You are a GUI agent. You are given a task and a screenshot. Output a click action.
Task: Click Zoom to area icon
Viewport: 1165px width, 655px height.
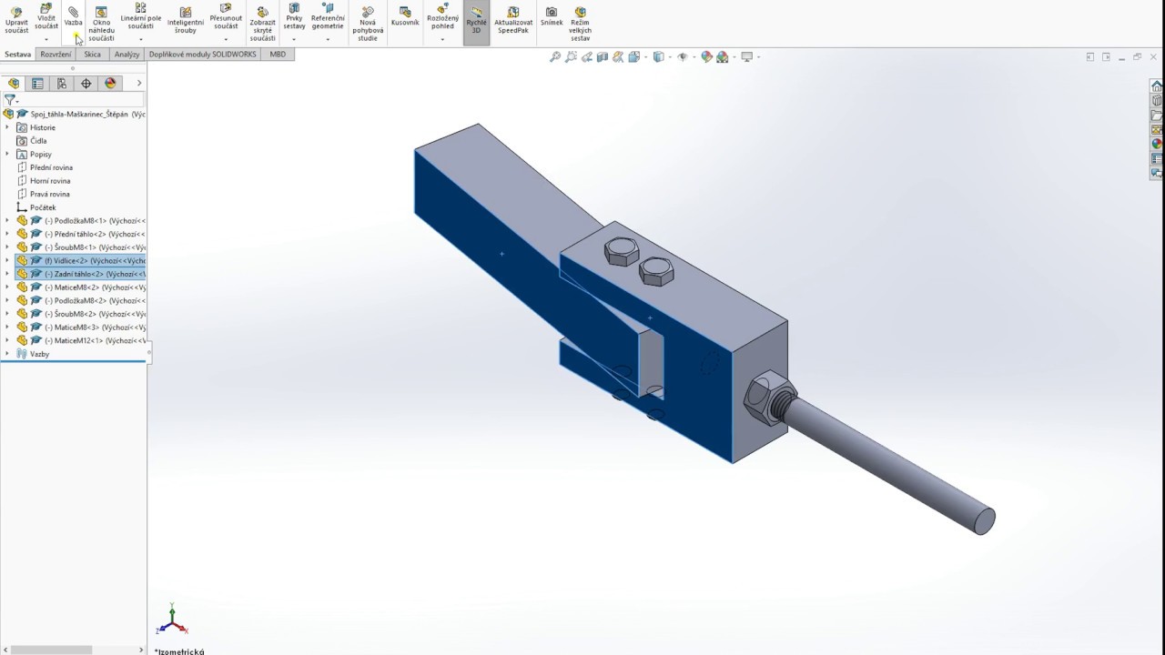click(x=571, y=56)
